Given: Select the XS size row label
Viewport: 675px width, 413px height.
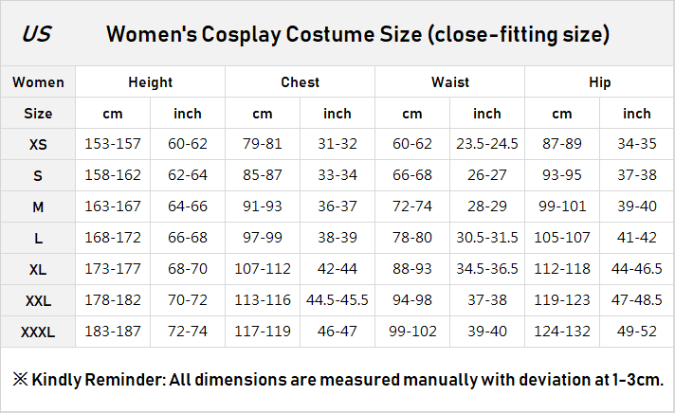Looking at the screenshot, I should [38, 145].
